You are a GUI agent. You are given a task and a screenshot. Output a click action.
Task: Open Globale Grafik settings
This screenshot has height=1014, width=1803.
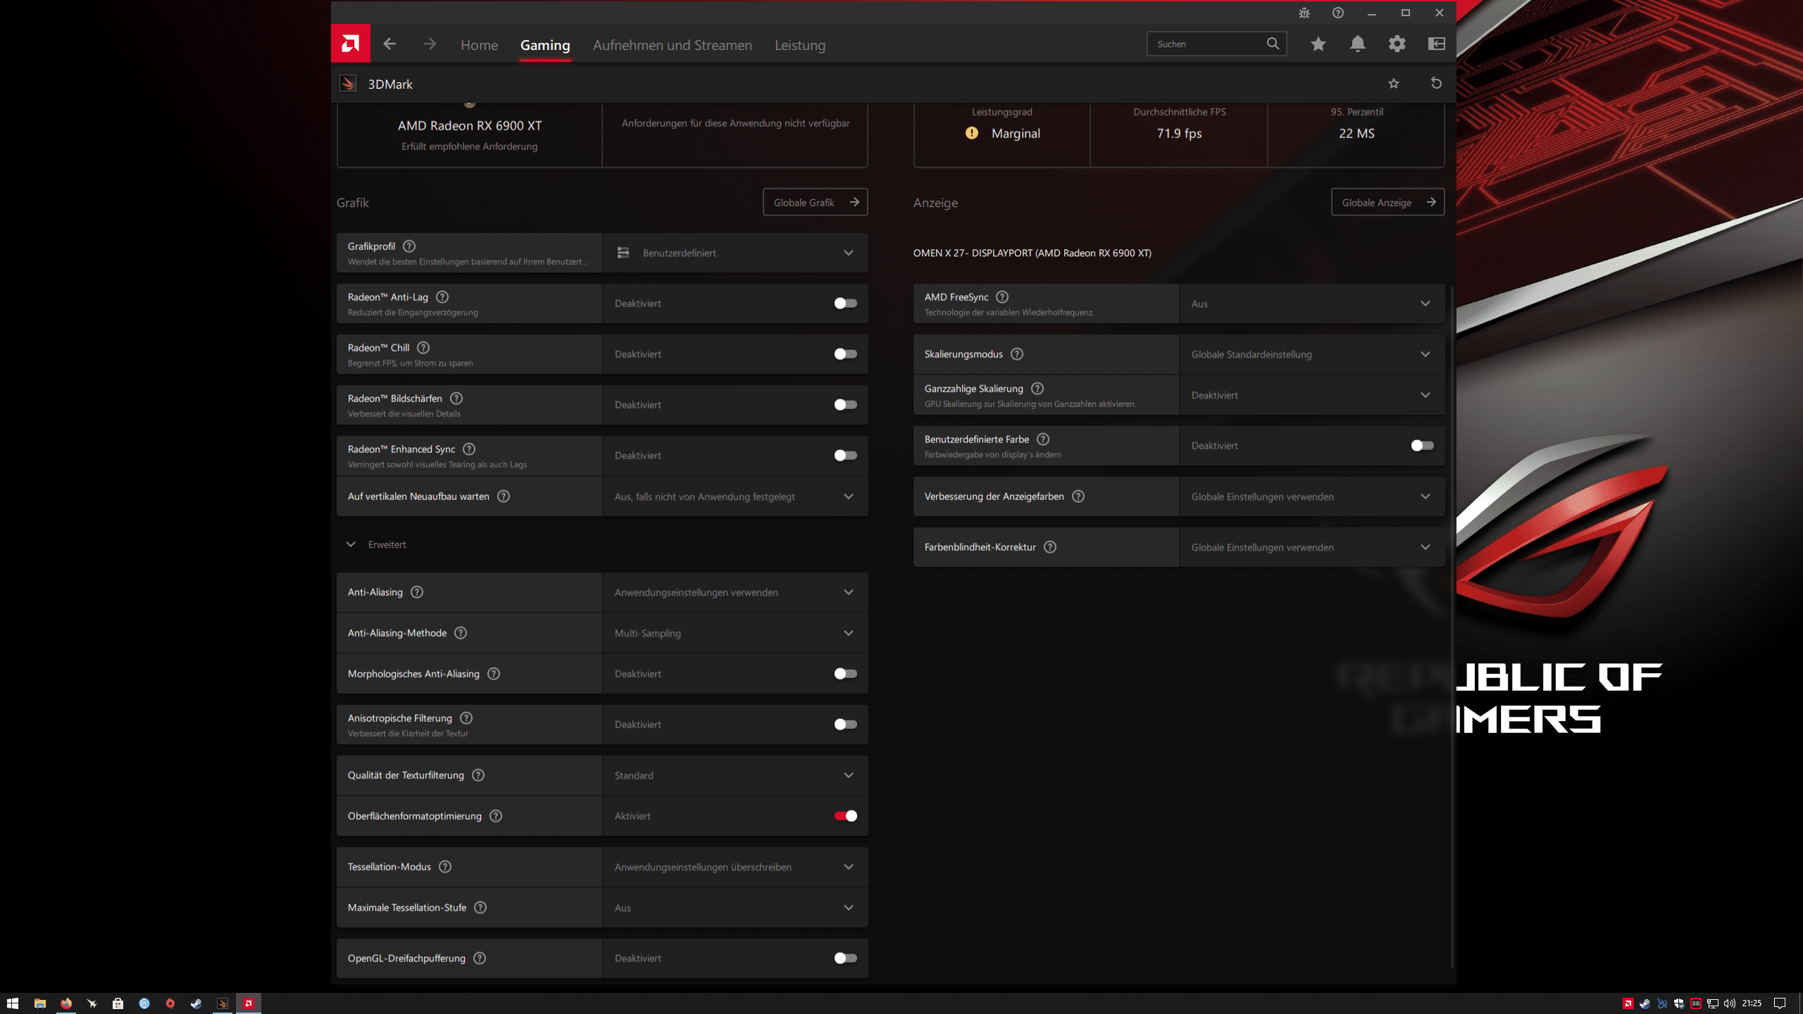816,202
